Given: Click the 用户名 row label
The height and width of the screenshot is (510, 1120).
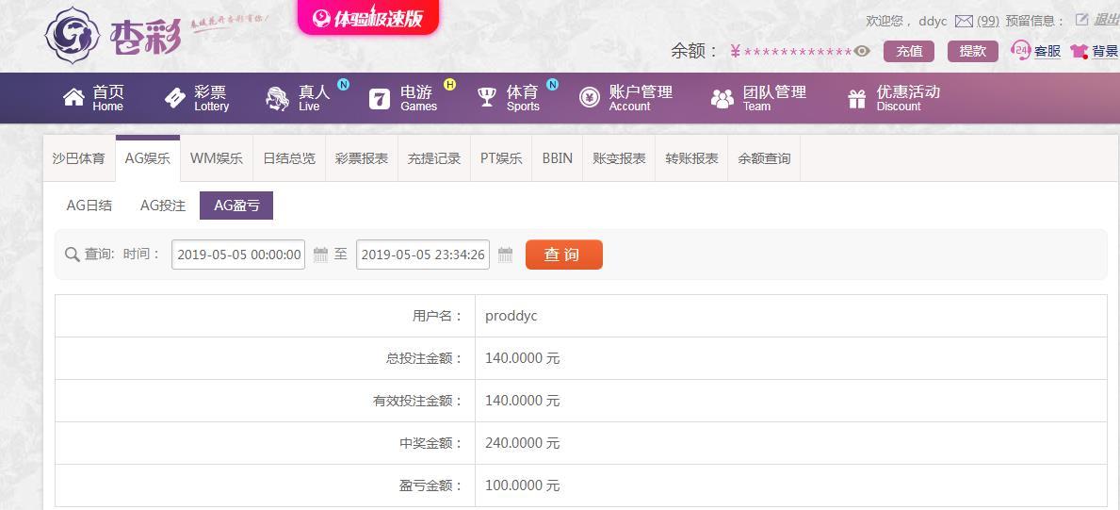Looking at the screenshot, I should pos(437,316).
